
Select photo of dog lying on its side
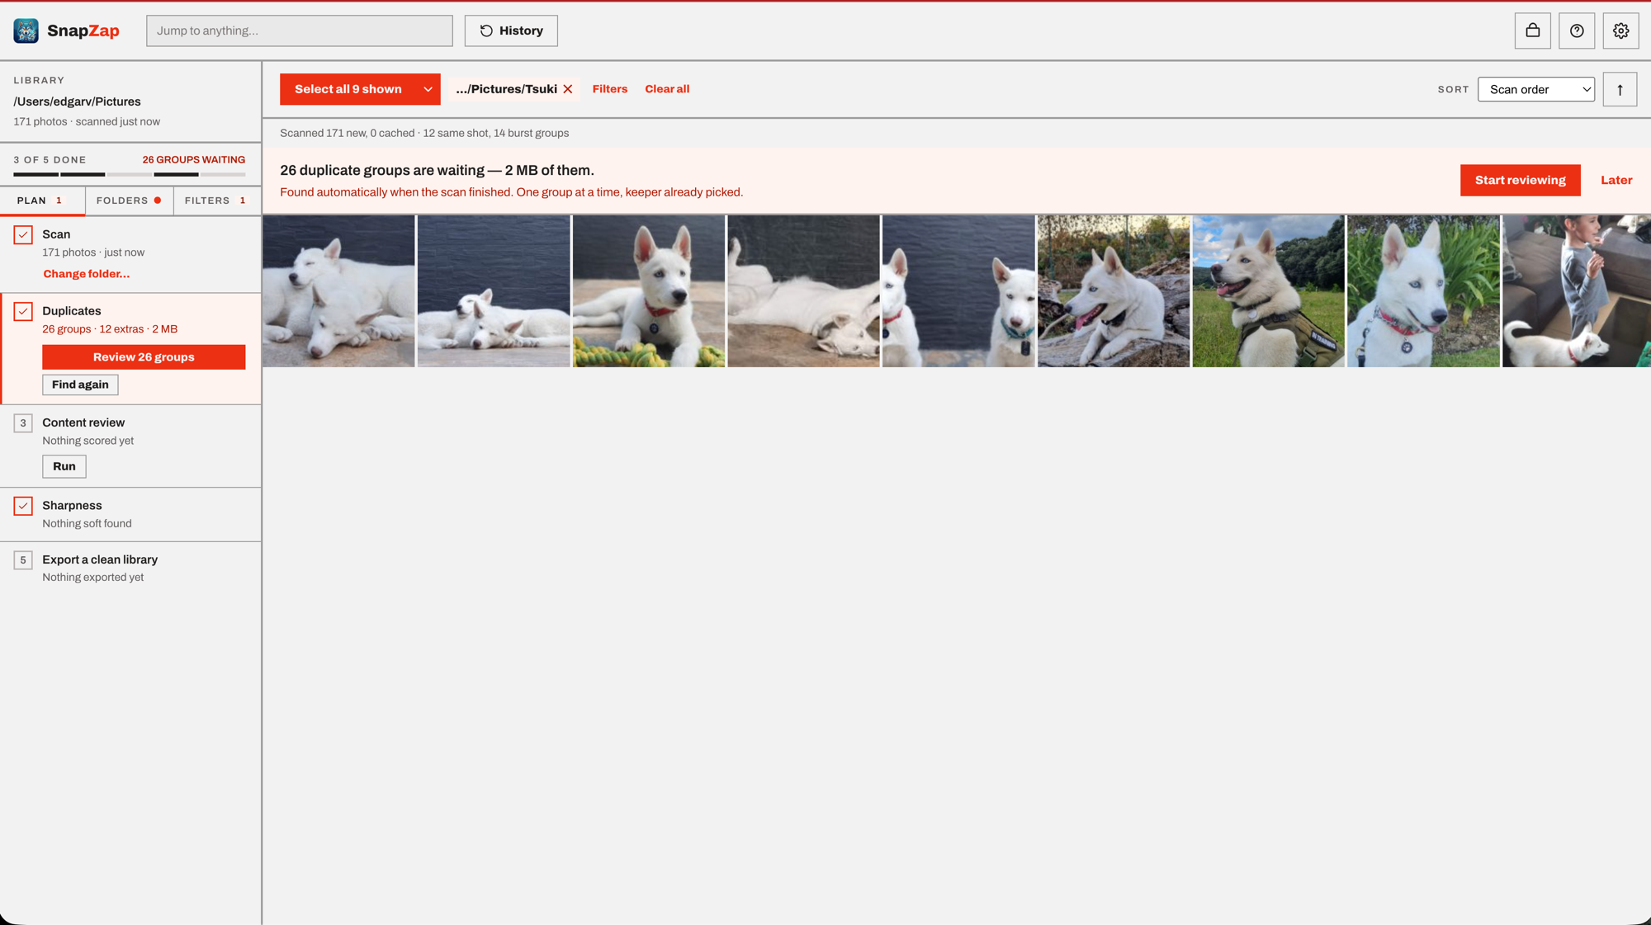click(803, 291)
